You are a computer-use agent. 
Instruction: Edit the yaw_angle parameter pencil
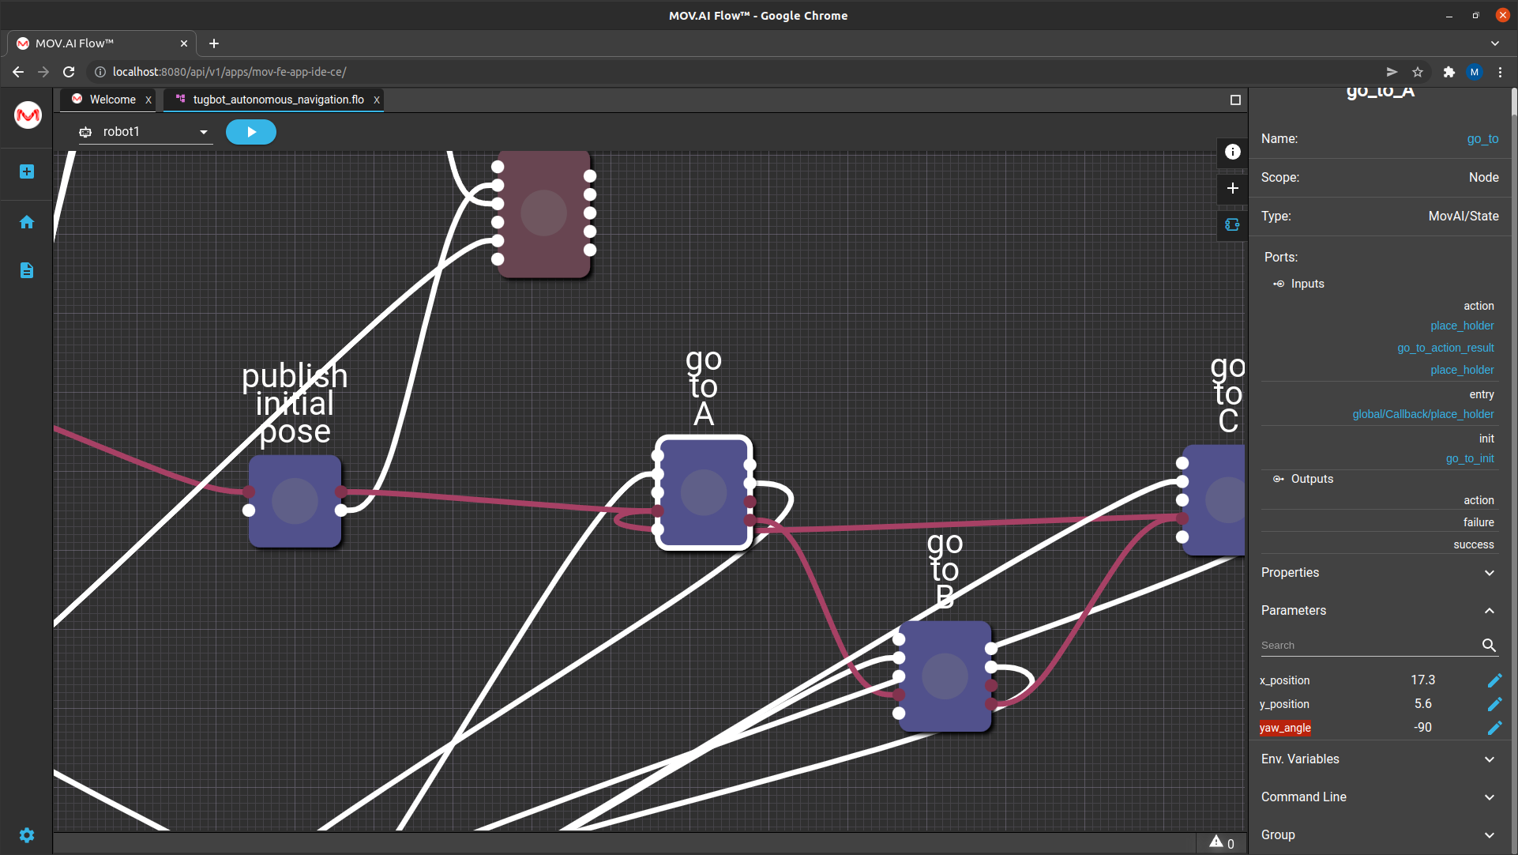(x=1494, y=728)
